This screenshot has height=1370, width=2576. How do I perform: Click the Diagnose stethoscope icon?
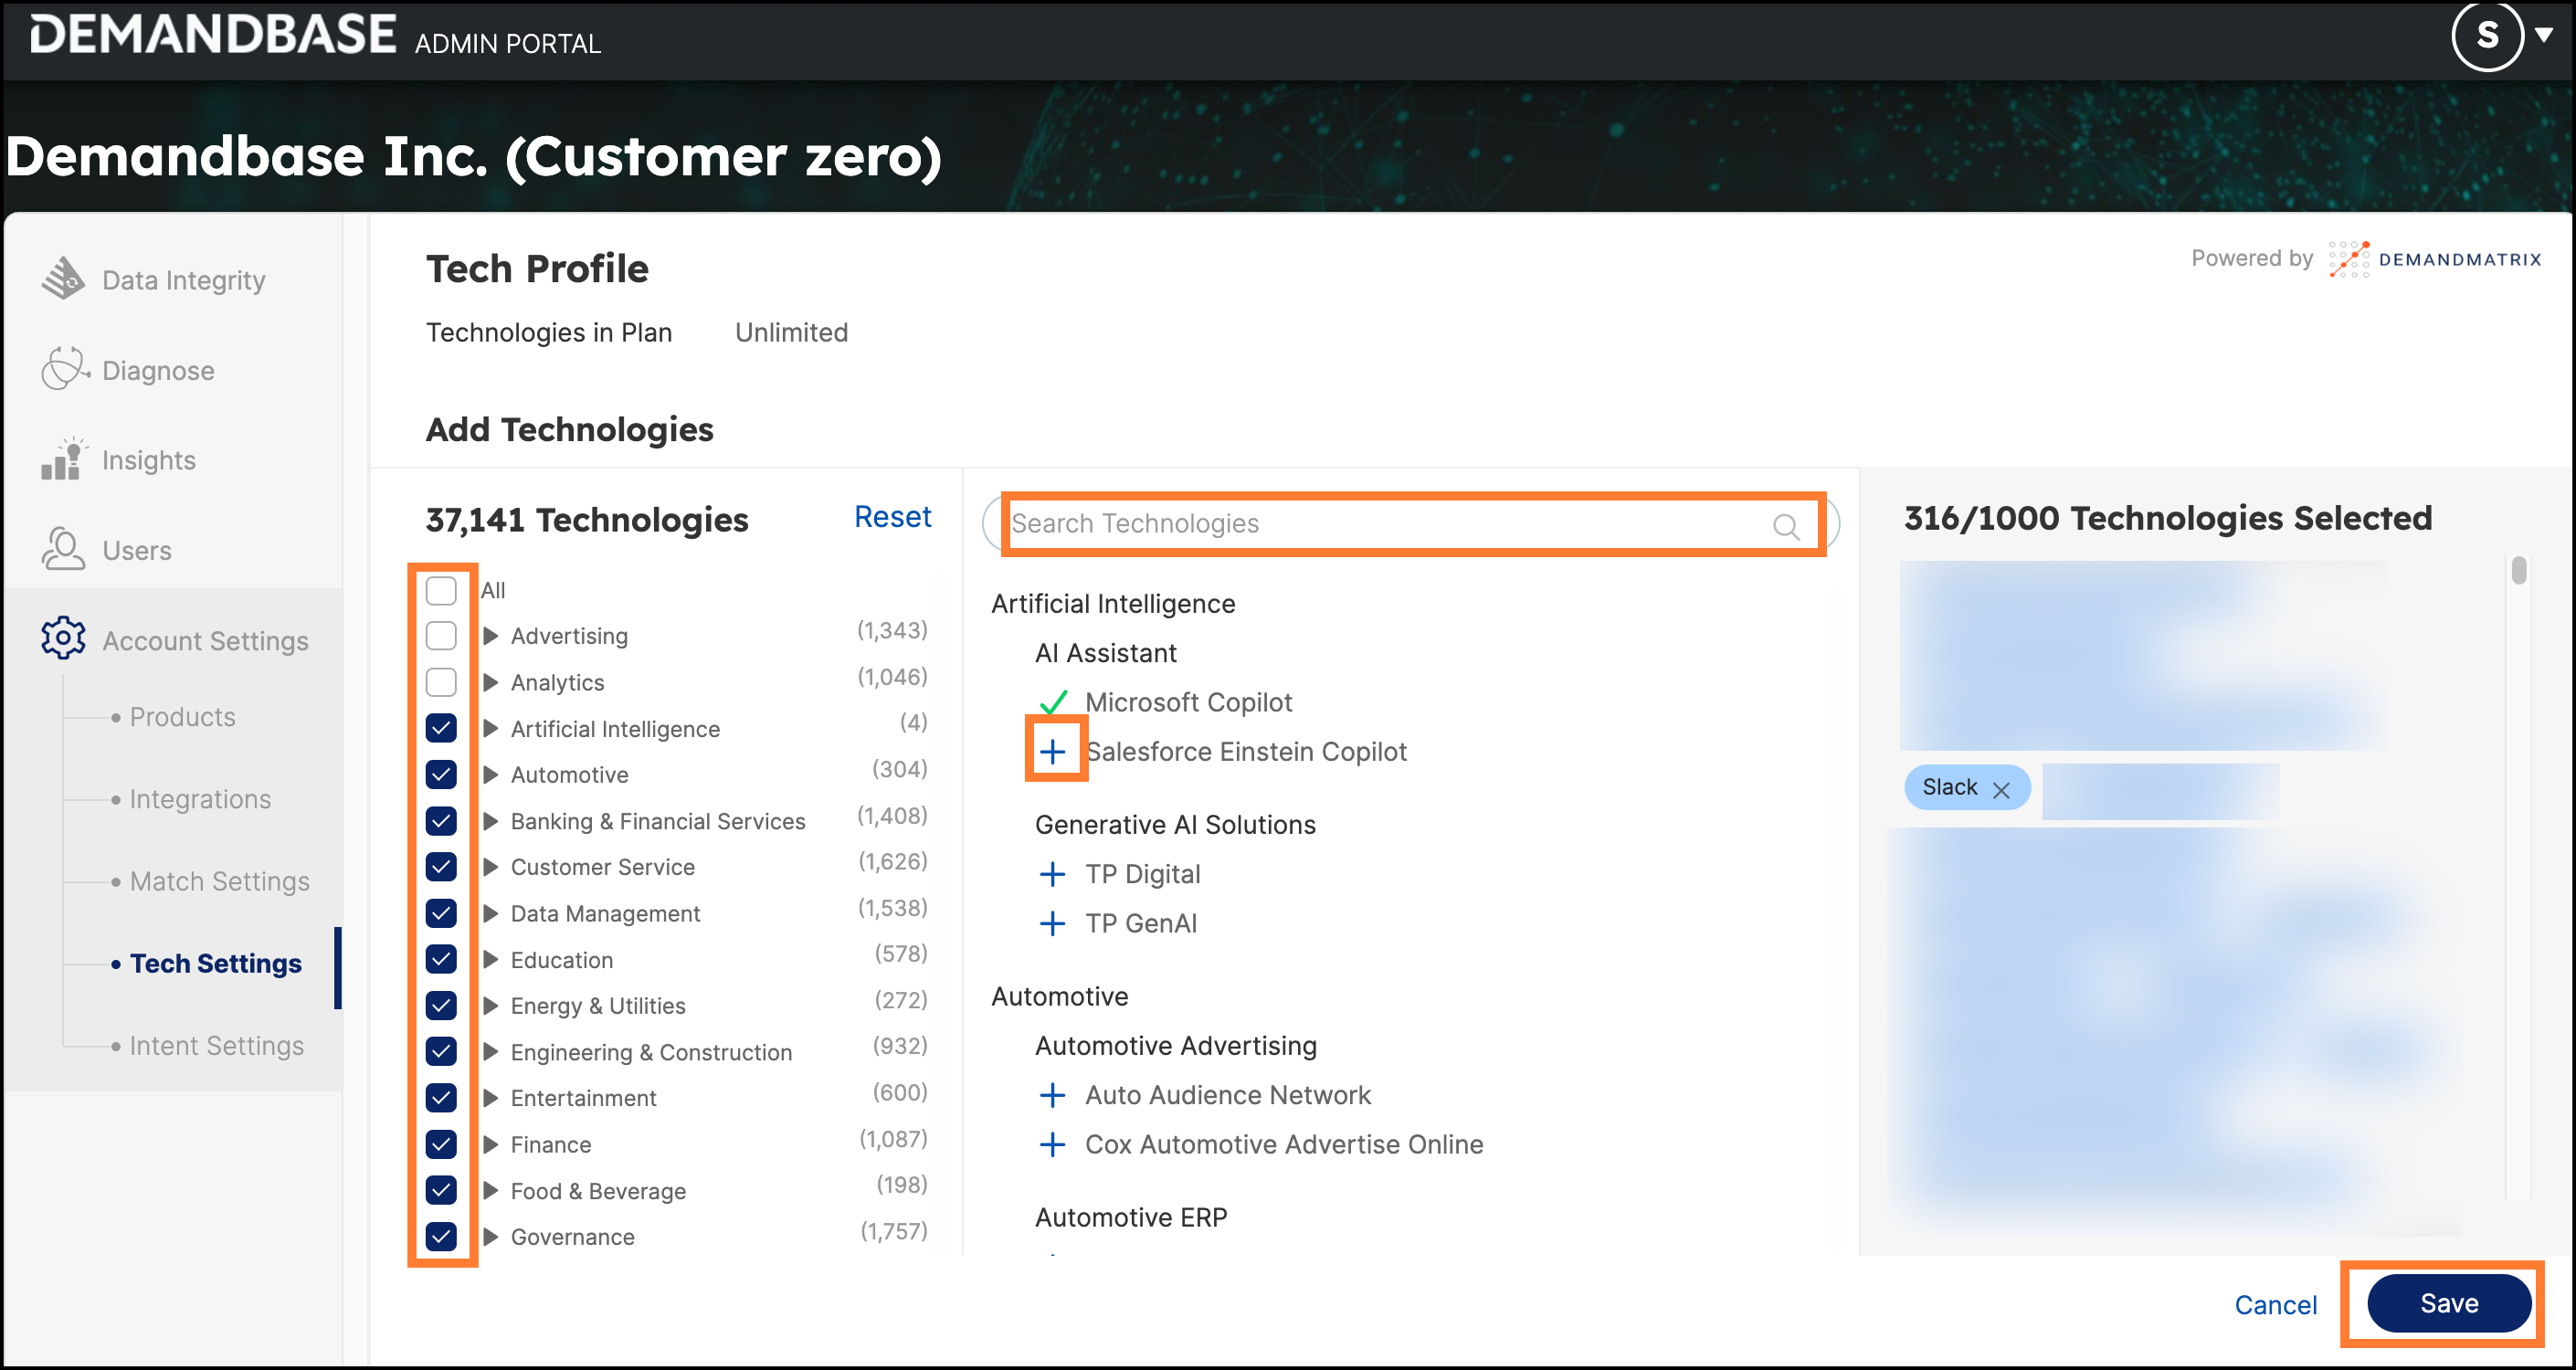click(x=64, y=369)
